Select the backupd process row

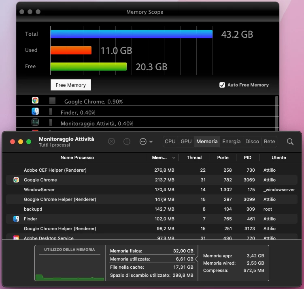tap(152, 209)
